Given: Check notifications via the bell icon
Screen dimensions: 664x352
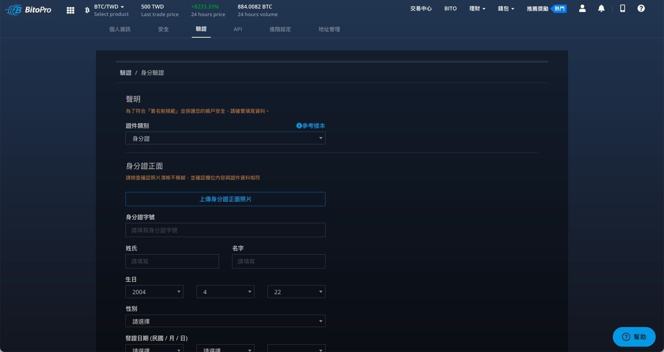Looking at the screenshot, I should click(601, 8).
